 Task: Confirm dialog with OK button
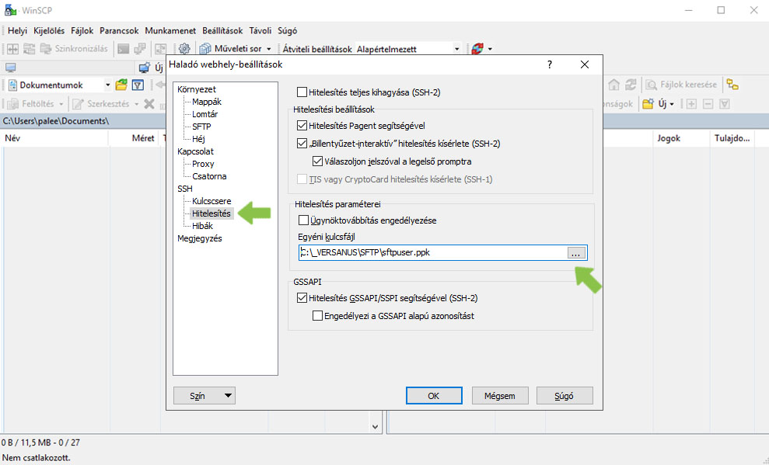click(434, 395)
